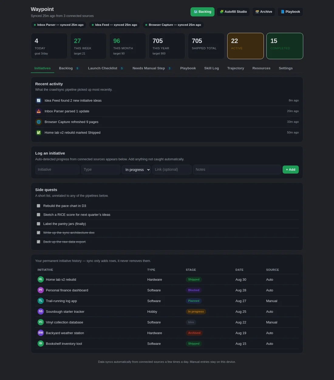
Task: Click the Active 22 stat card
Action: pyautogui.click(x=246, y=46)
